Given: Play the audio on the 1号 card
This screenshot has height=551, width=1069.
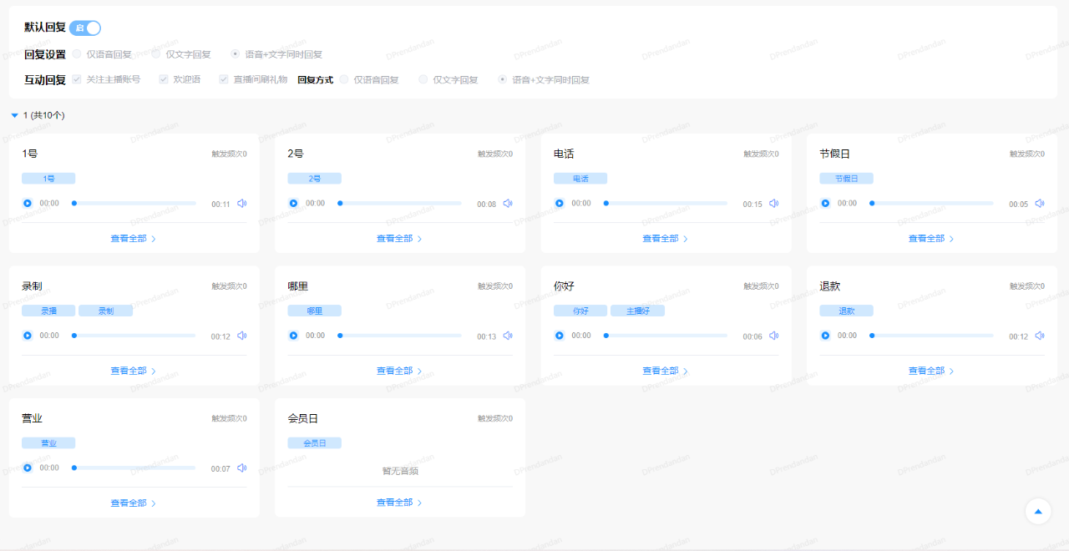Looking at the screenshot, I should (27, 203).
